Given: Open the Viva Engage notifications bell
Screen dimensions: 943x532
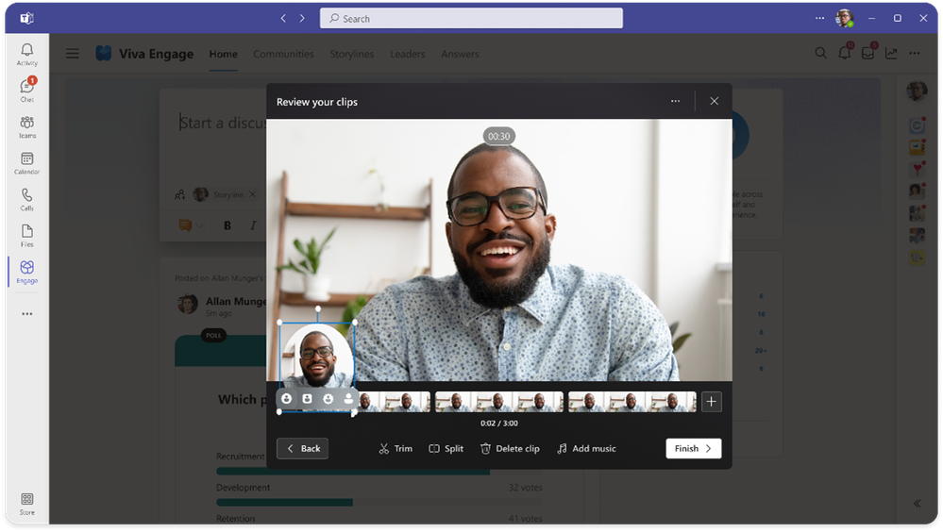Looking at the screenshot, I should [x=845, y=53].
